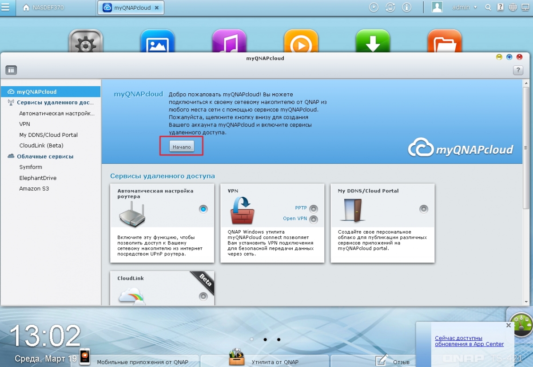Open App Center updates notification link
The image size is (533, 367).
469,341
